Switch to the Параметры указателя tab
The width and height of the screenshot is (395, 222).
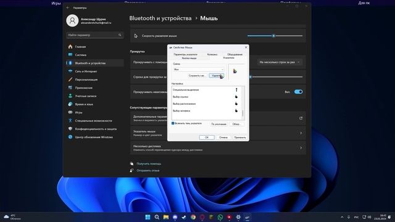click(x=185, y=54)
